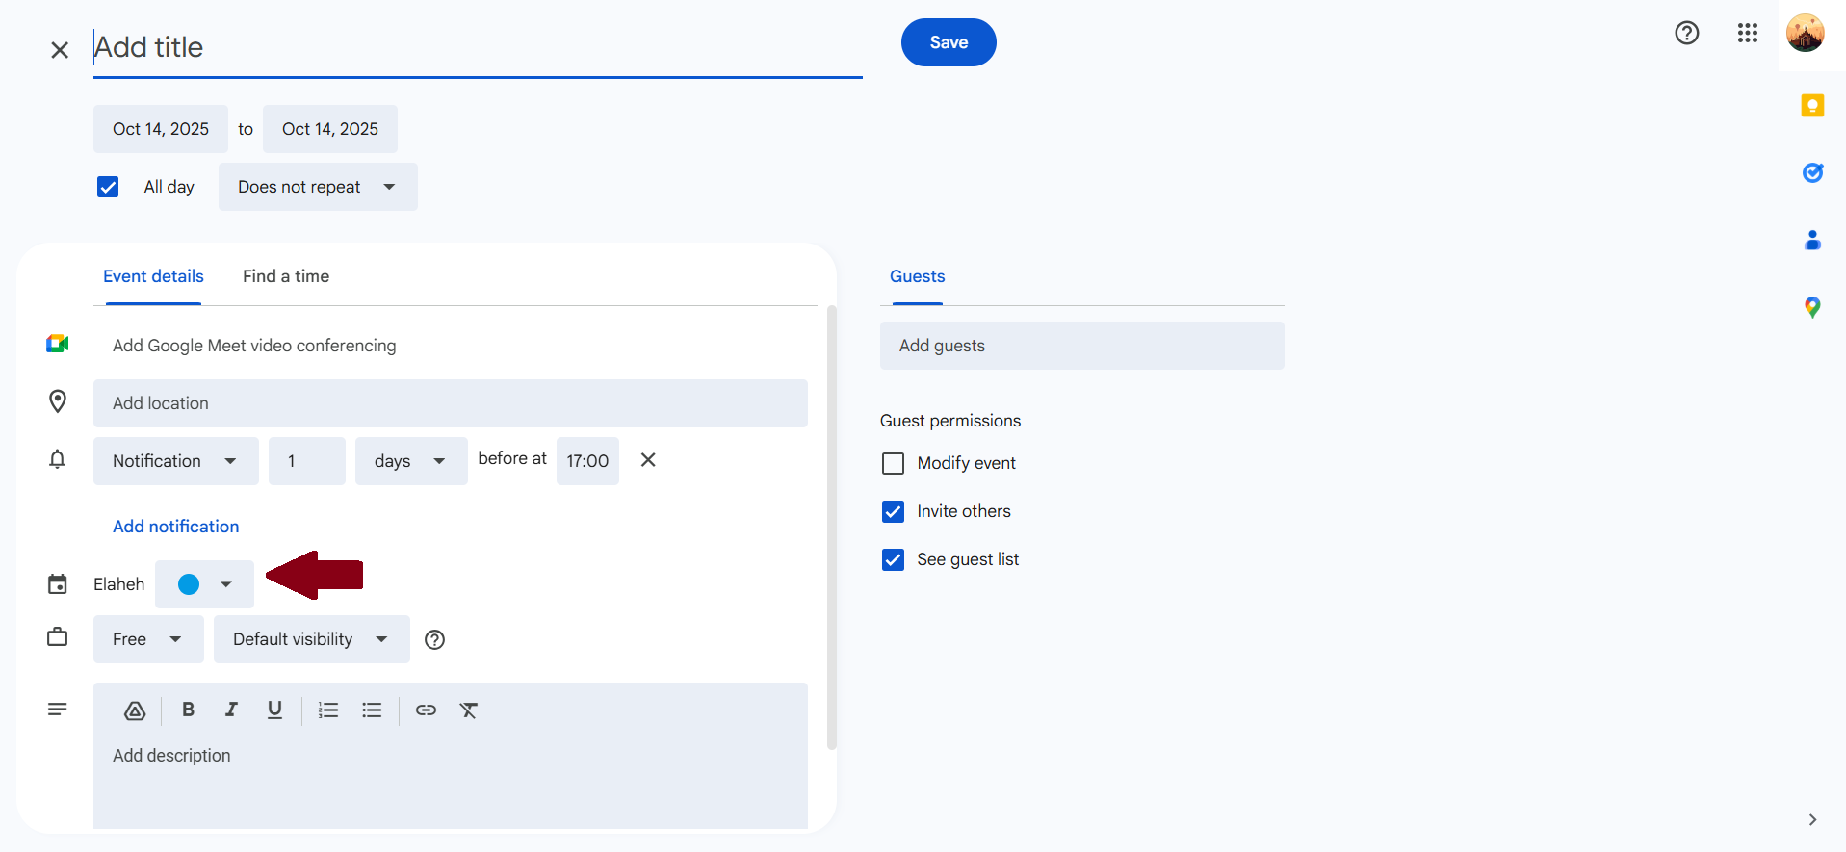Screen dimensions: 1846x852
Task: Open Google Maps side panel icon
Action: click(1812, 307)
